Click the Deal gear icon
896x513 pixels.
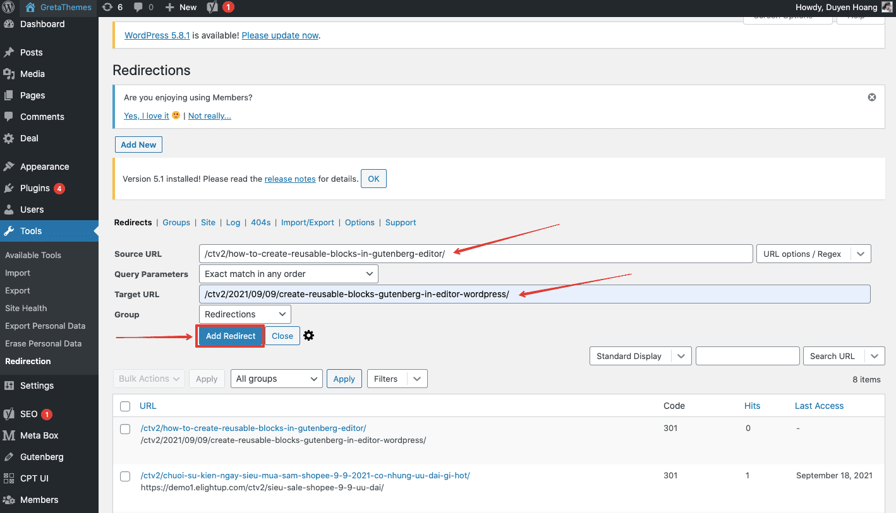[9, 138]
